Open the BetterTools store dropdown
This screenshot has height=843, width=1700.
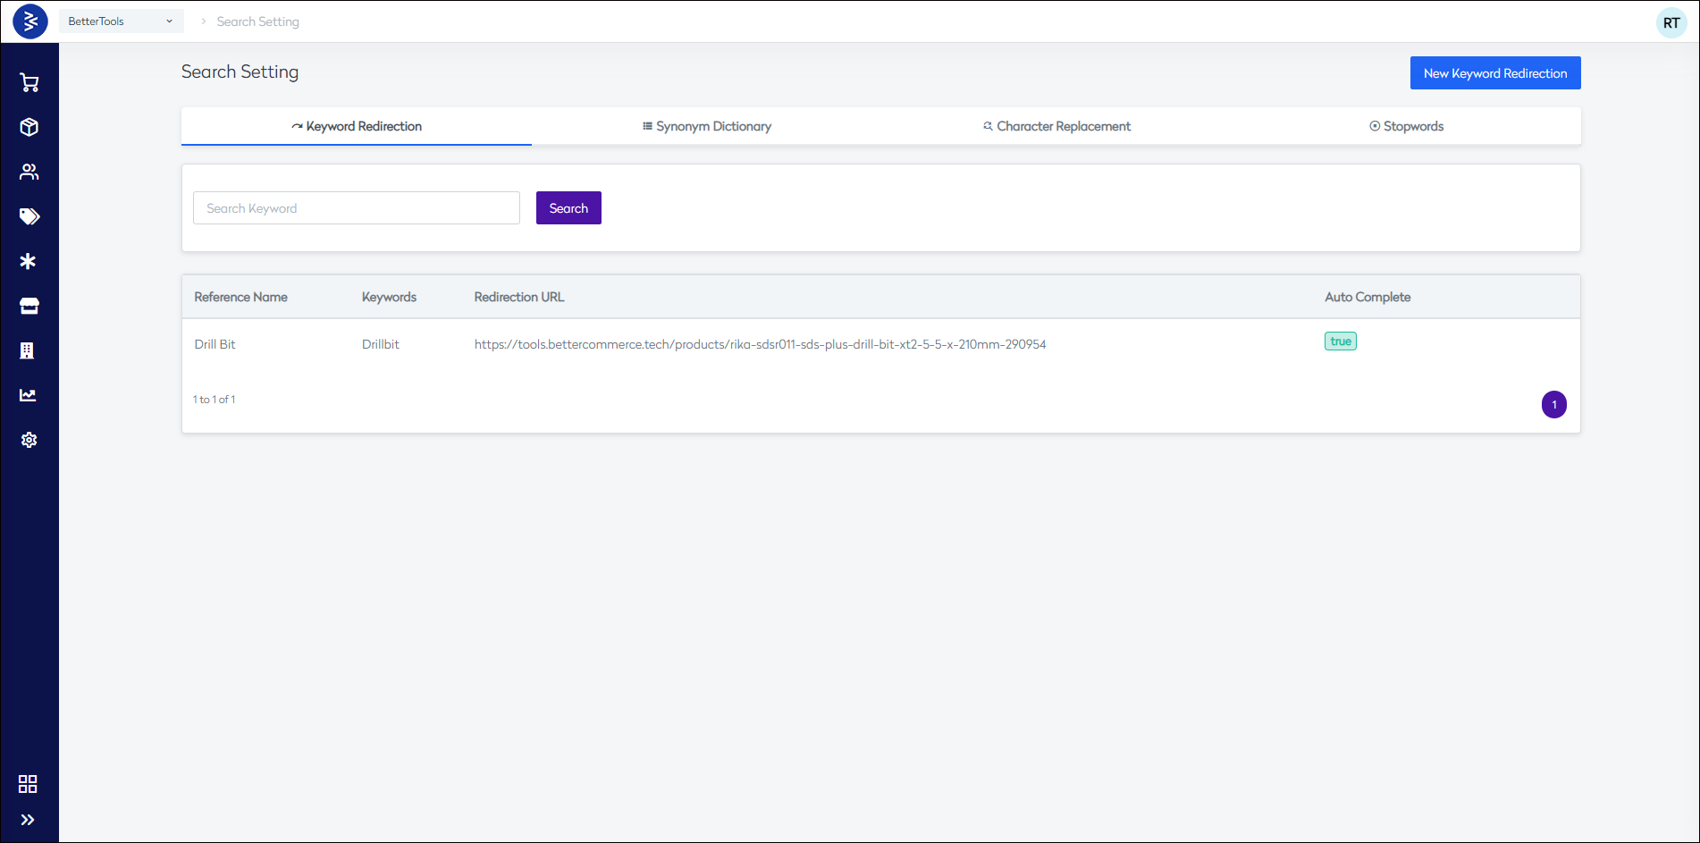[121, 21]
